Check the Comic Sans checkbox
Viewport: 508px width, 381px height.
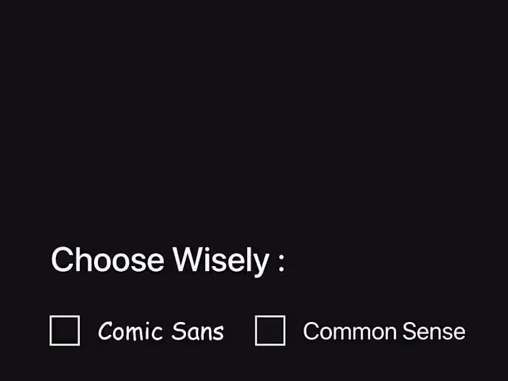tap(65, 331)
